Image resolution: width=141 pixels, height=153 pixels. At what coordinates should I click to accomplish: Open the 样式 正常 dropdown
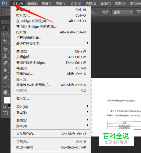coord(122,12)
